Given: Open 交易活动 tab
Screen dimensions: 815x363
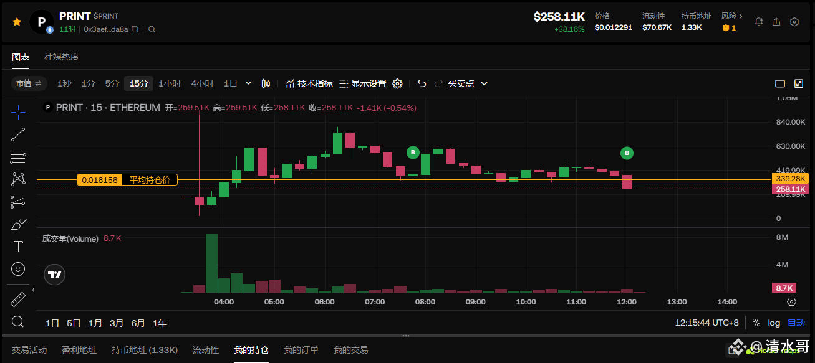Looking at the screenshot, I should (29, 351).
